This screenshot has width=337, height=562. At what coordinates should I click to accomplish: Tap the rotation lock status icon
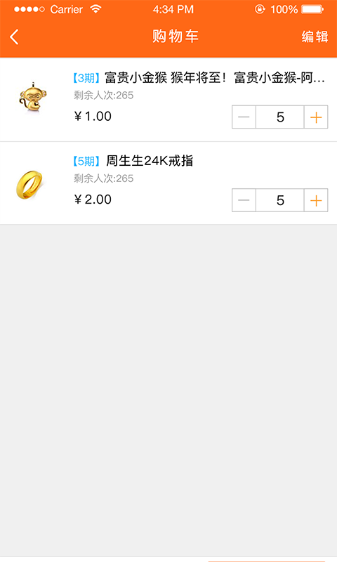click(260, 9)
